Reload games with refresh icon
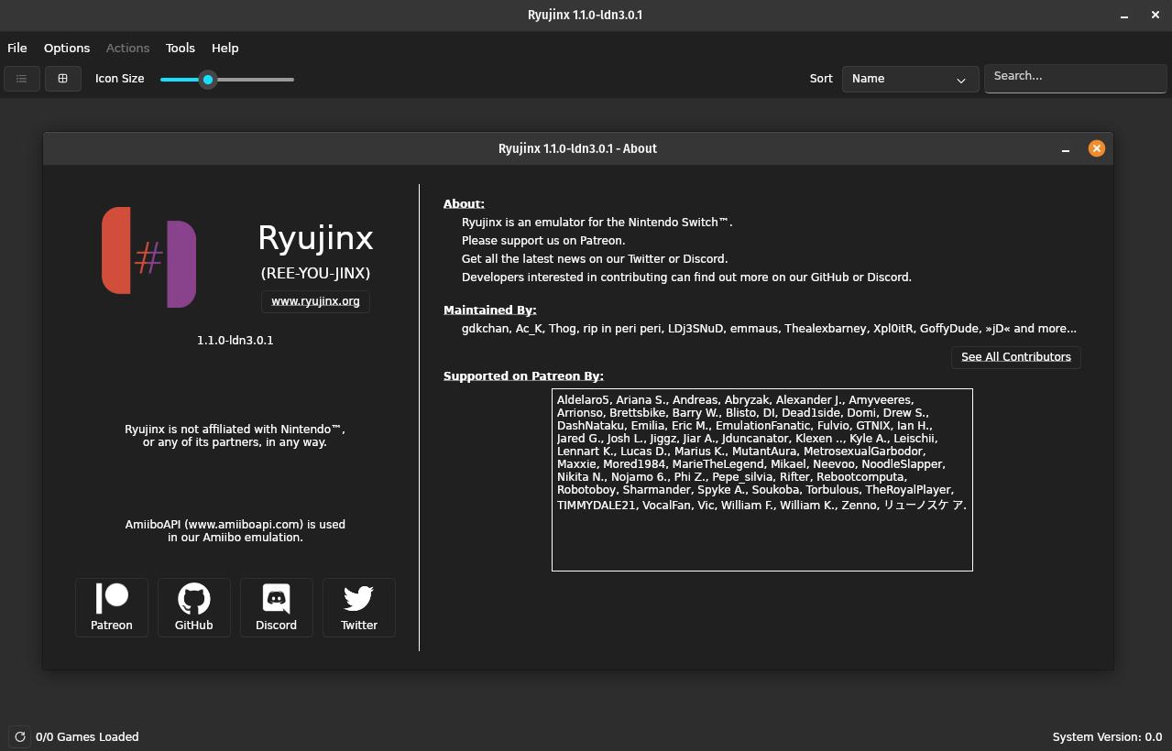This screenshot has width=1172, height=751. [x=19, y=736]
